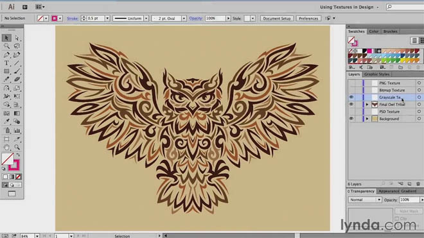The height and width of the screenshot is (238, 424).
Task: Activate the Hand tool
Action: click(6, 148)
